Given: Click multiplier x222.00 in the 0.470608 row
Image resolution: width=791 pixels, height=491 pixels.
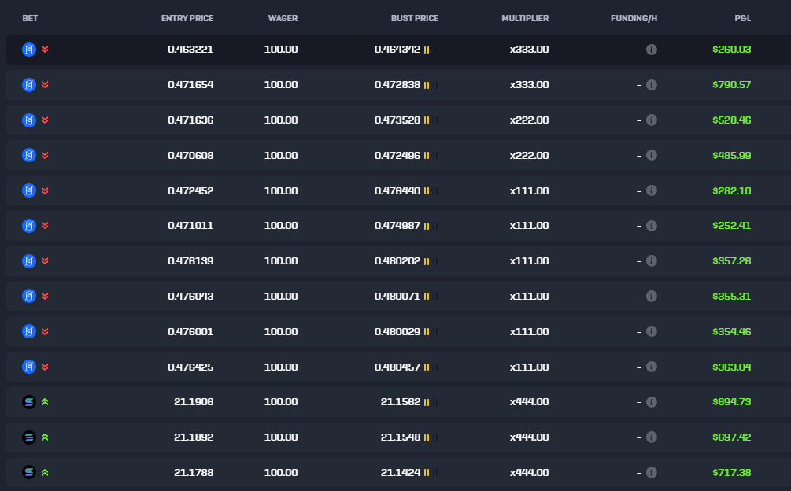Looking at the screenshot, I should coord(529,155).
